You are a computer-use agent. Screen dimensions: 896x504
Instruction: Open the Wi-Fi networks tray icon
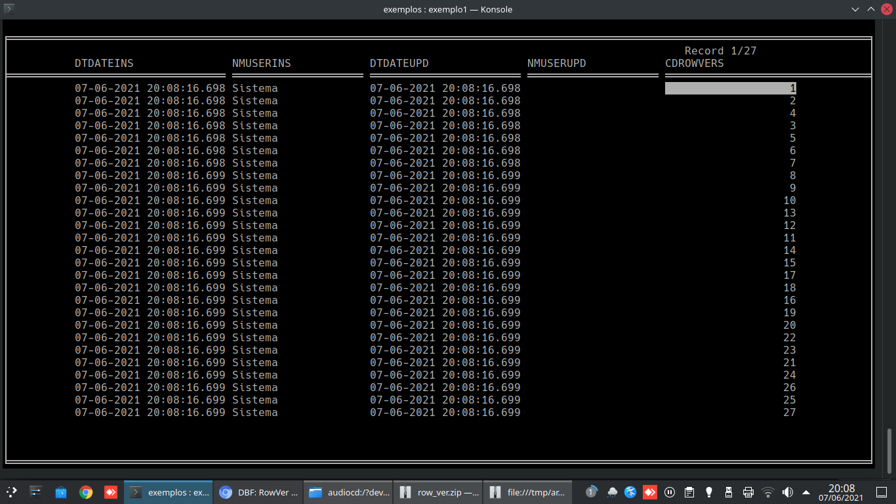[x=768, y=492]
